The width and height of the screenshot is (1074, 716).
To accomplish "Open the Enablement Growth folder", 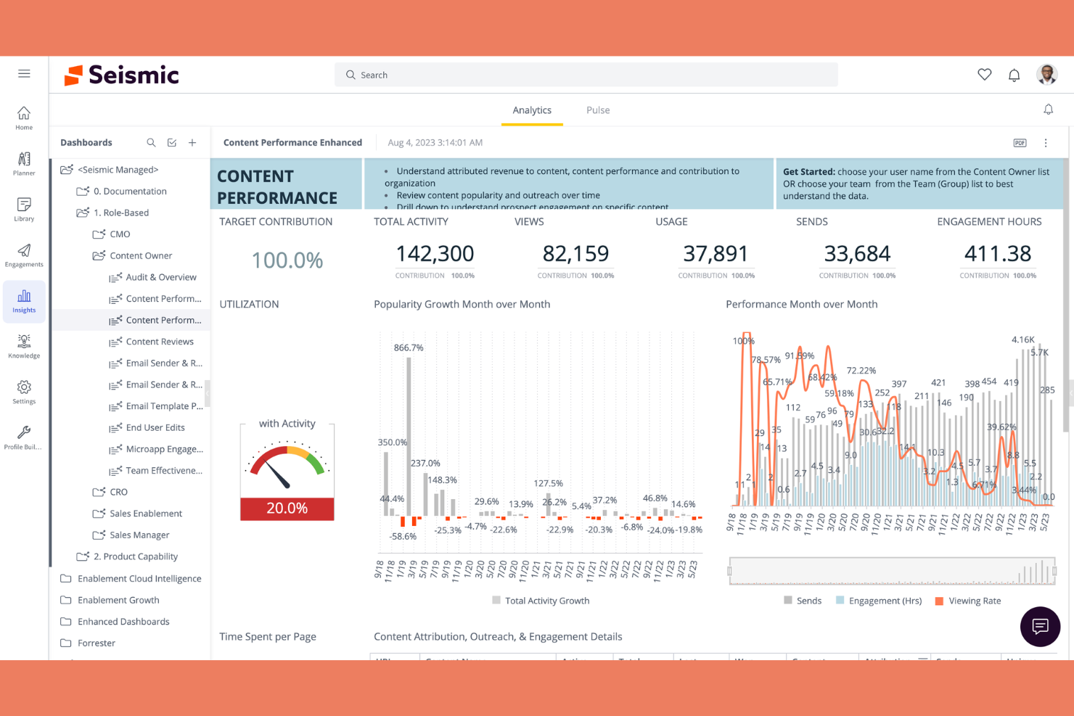I will click(110, 600).
